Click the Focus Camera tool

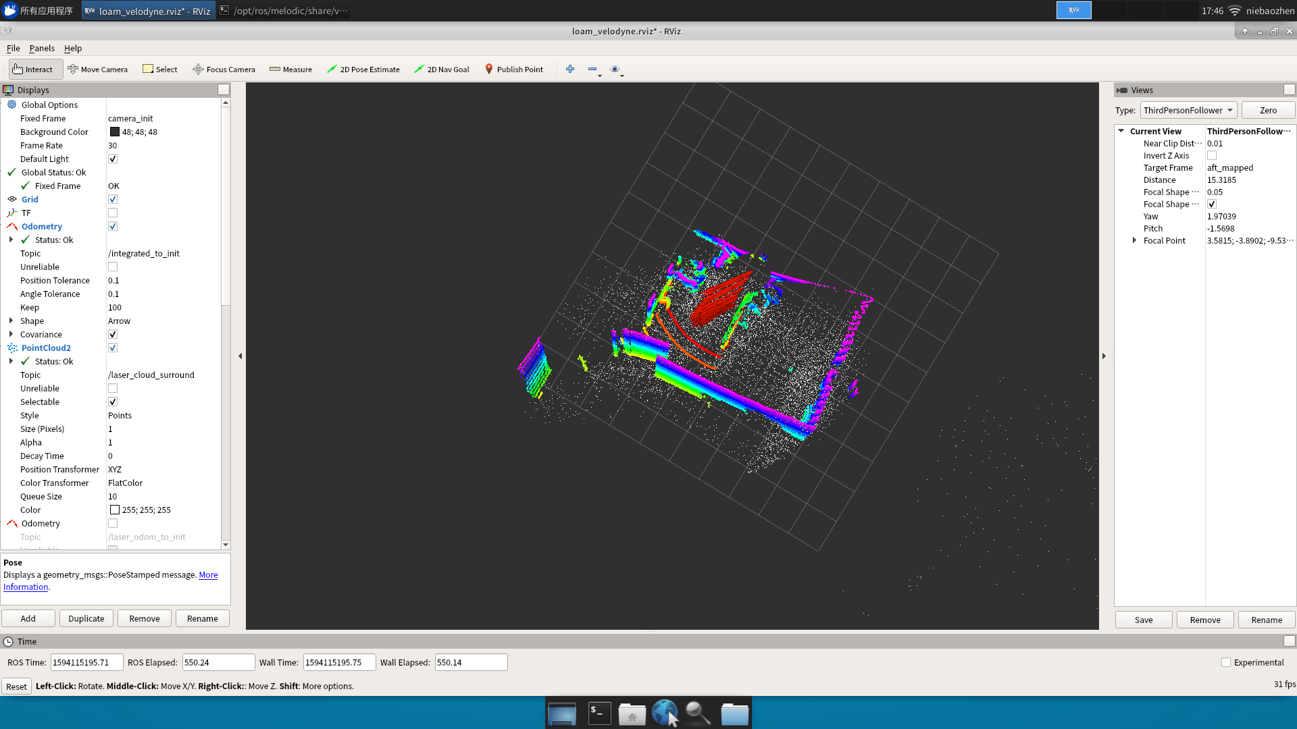pyautogui.click(x=224, y=69)
